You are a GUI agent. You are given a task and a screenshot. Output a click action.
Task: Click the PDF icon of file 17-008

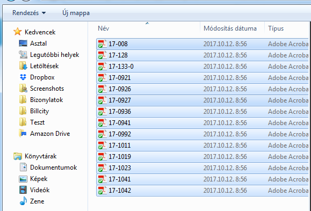pos(103,44)
